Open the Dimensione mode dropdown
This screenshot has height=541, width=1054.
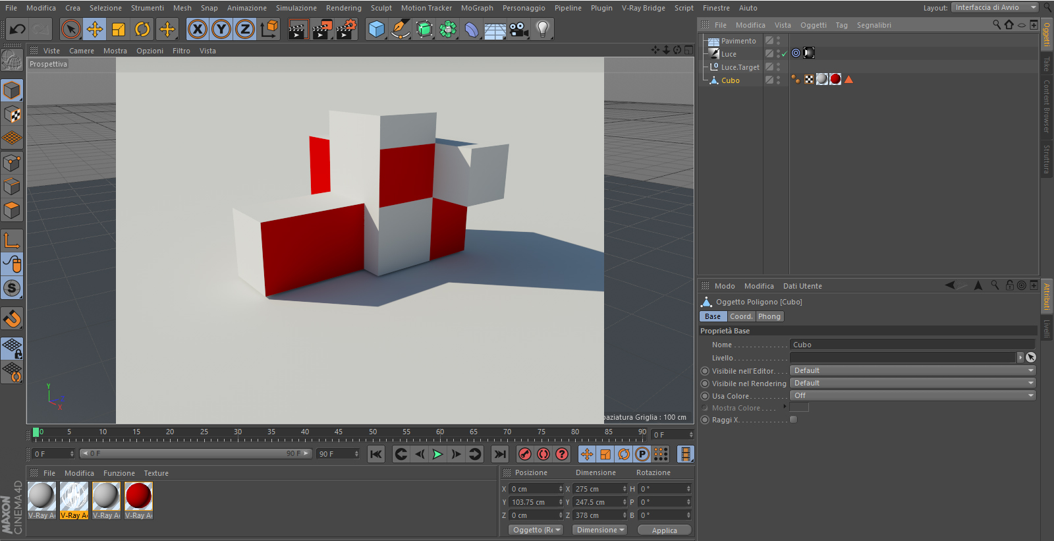tap(599, 530)
